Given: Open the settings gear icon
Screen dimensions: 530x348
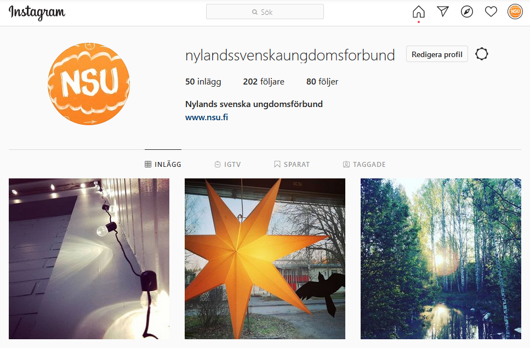Looking at the screenshot, I should pos(482,54).
